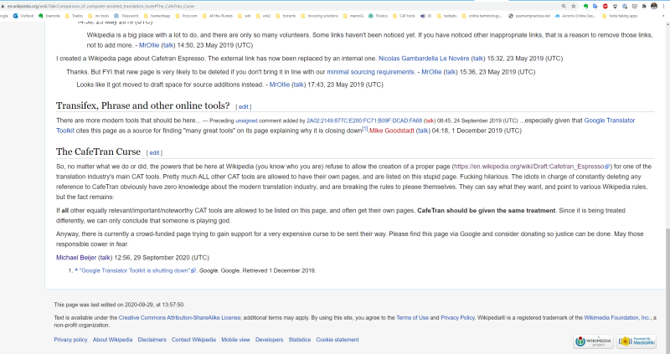Open the IPv6 user 2A02:2149:877C contributions link

364,121
